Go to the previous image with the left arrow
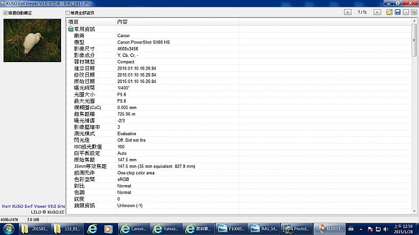The image size is (419, 235). 347,12
